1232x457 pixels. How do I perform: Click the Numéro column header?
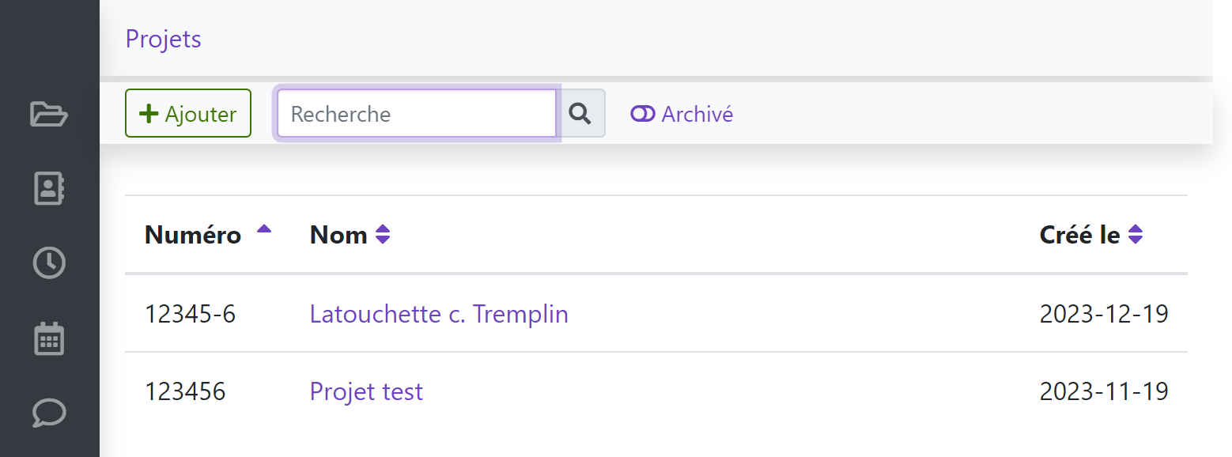(x=192, y=234)
